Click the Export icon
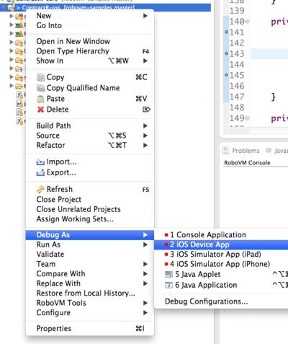The height and width of the screenshot is (344, 288). [40, 172]
